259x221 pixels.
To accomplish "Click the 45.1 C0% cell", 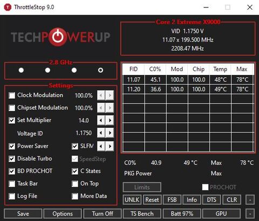I will click(x=155, y=80).
